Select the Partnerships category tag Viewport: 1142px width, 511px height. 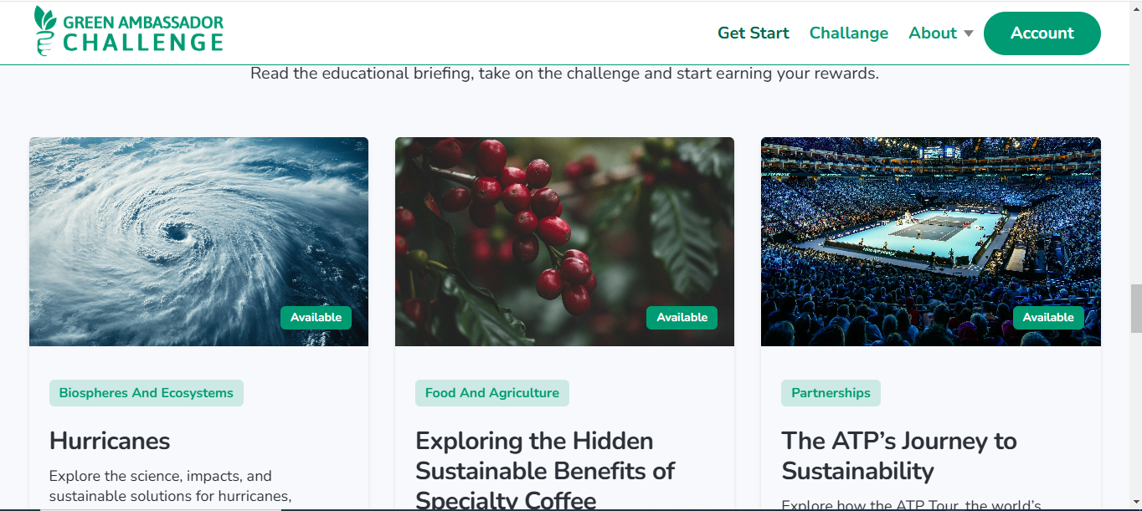831,393
